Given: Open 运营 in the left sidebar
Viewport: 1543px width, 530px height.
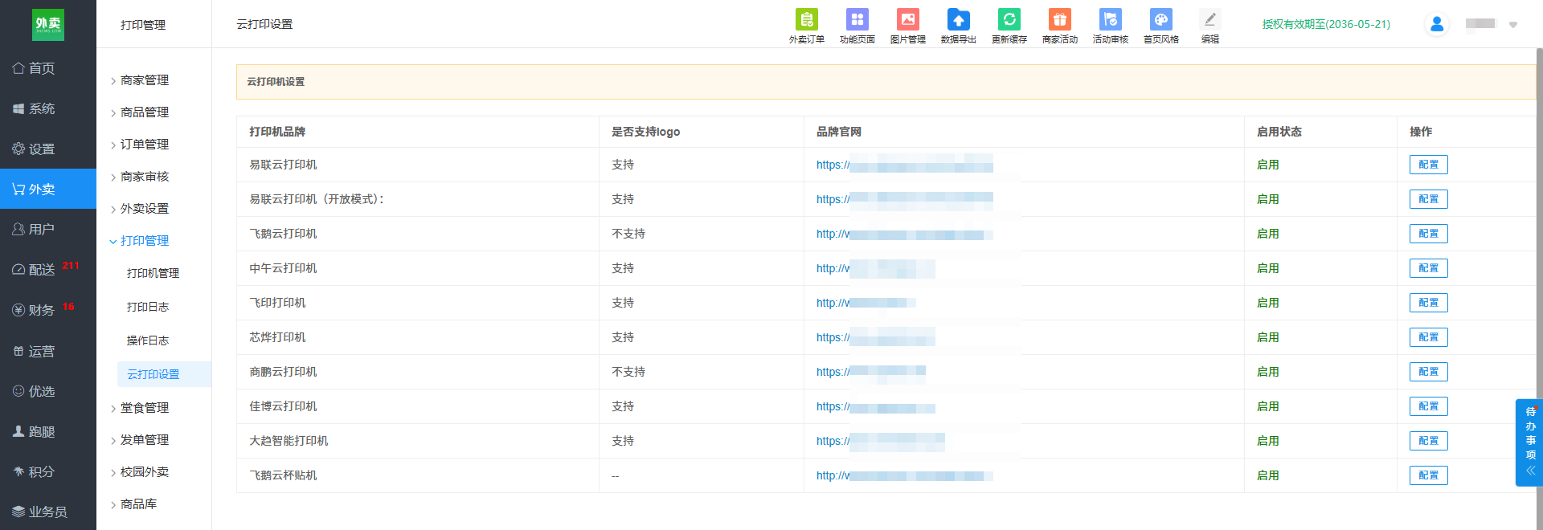Looking at the screenshot, I should 48,351.
